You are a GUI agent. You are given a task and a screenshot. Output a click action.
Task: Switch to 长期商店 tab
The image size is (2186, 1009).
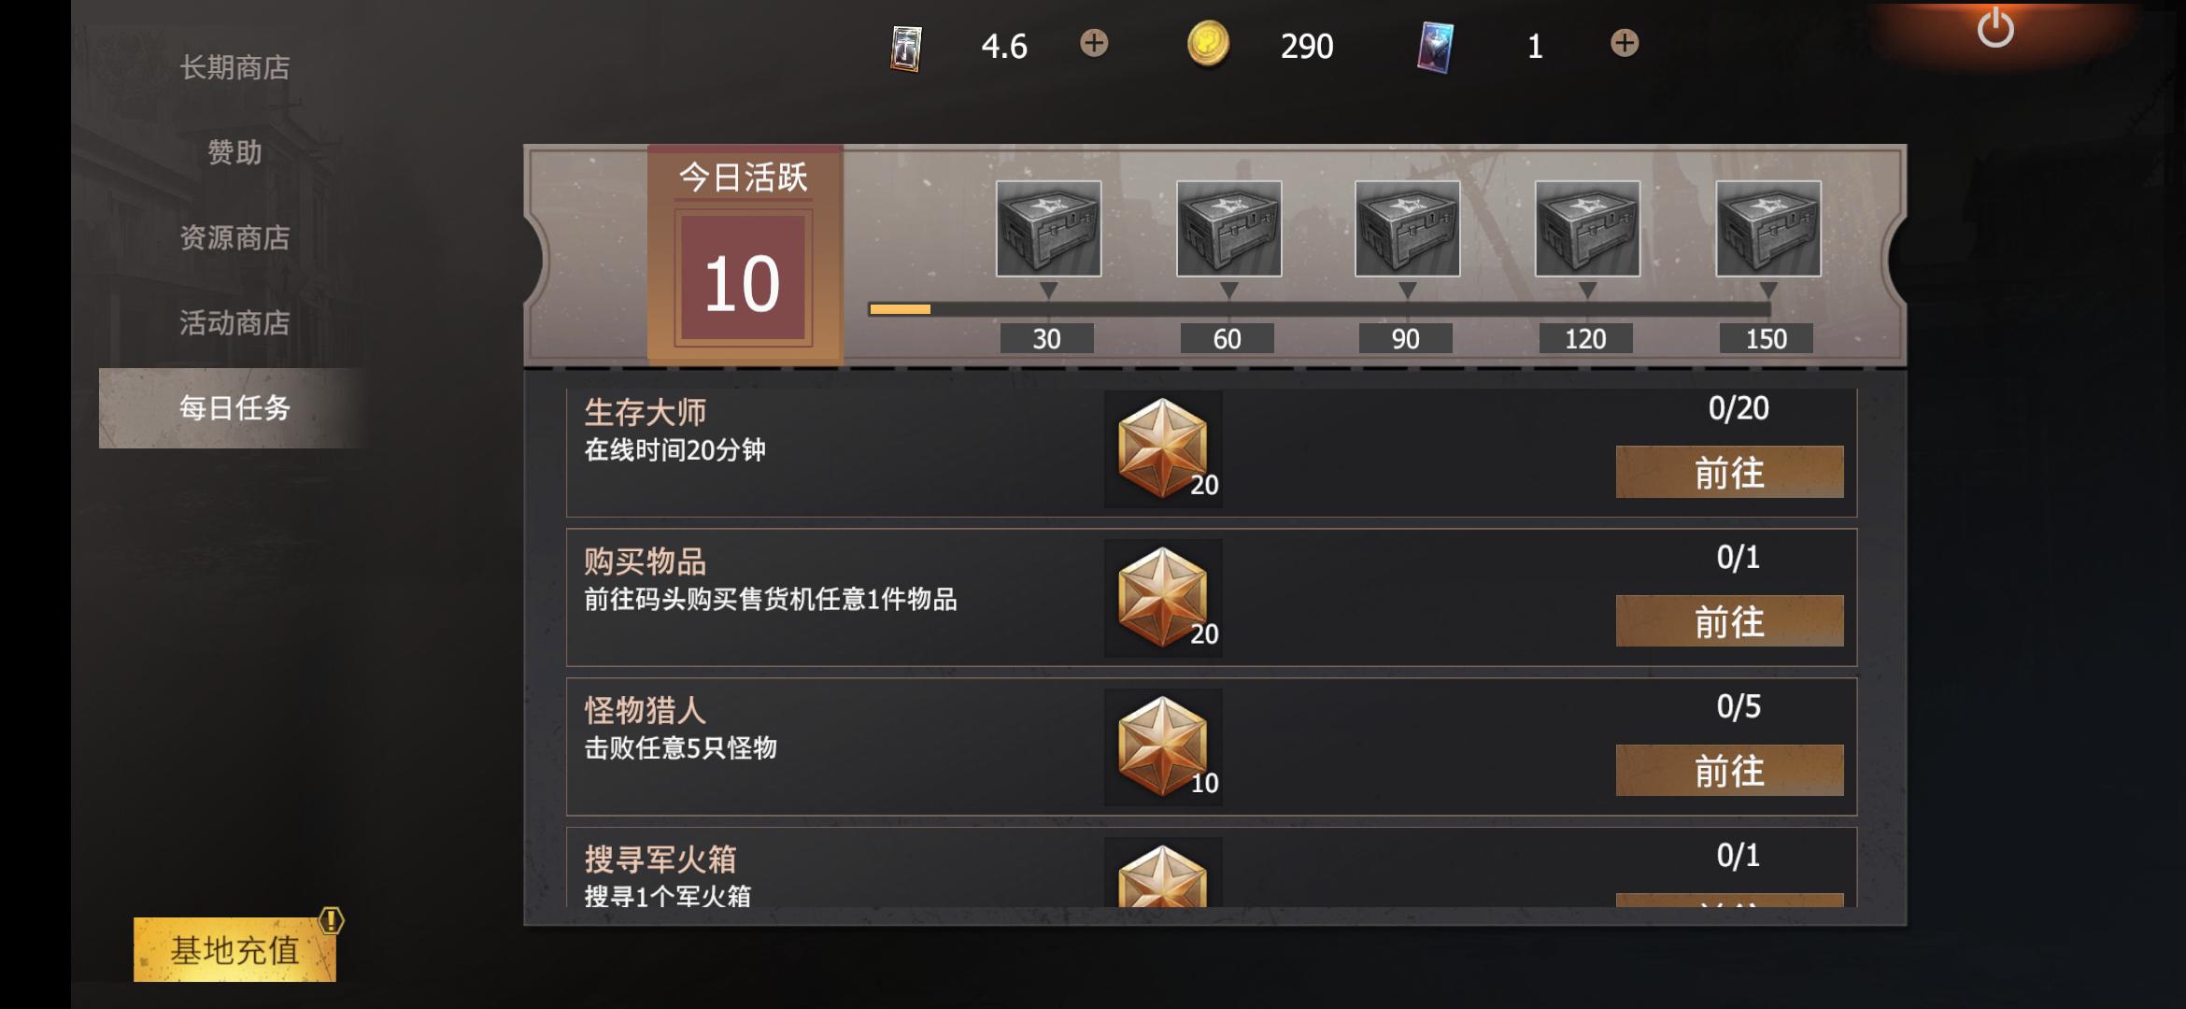point(234,67)
